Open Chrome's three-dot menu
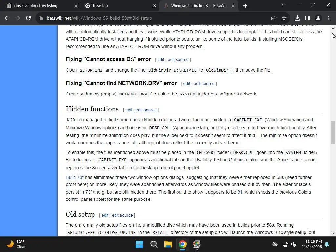336x252 pixels. click(x=329, y=18)
